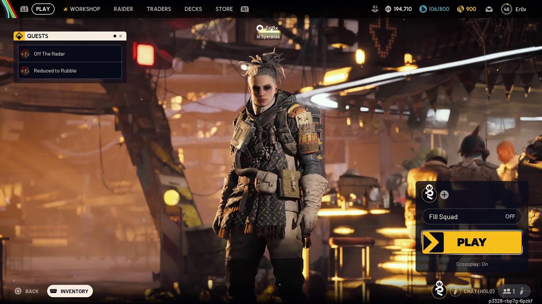Image resolution: width=542 pixels, height=304 pixels.
Task: Click the 106/800 stash count
Action: point(439,9)
